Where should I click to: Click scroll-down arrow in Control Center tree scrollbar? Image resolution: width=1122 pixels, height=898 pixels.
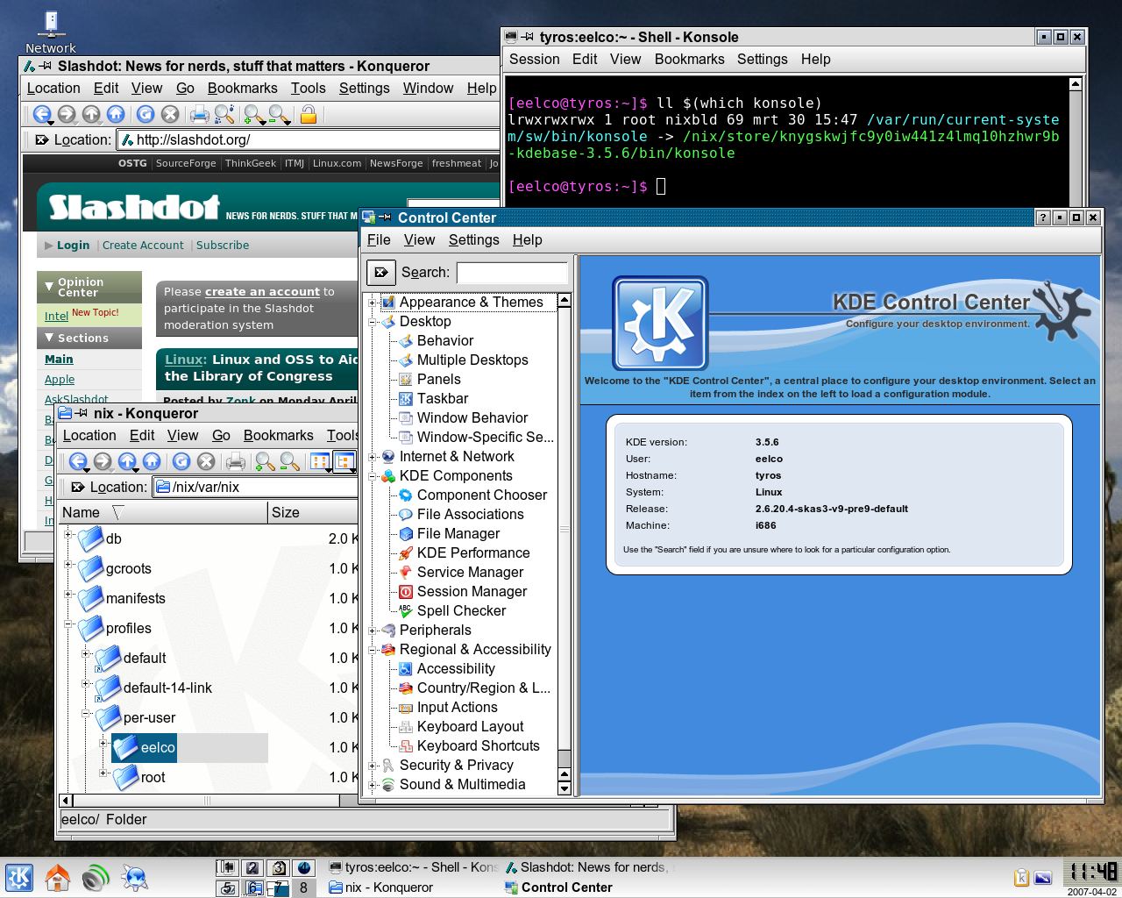pyautogui.click(x=565, y=788)
